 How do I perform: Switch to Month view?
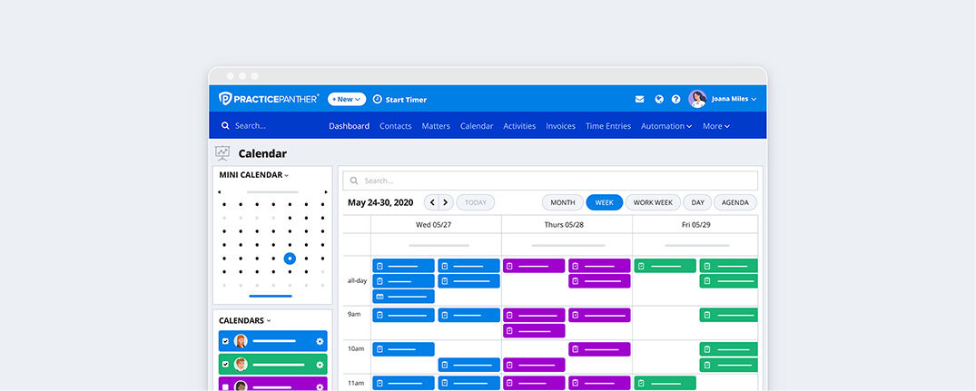(563, 202)
